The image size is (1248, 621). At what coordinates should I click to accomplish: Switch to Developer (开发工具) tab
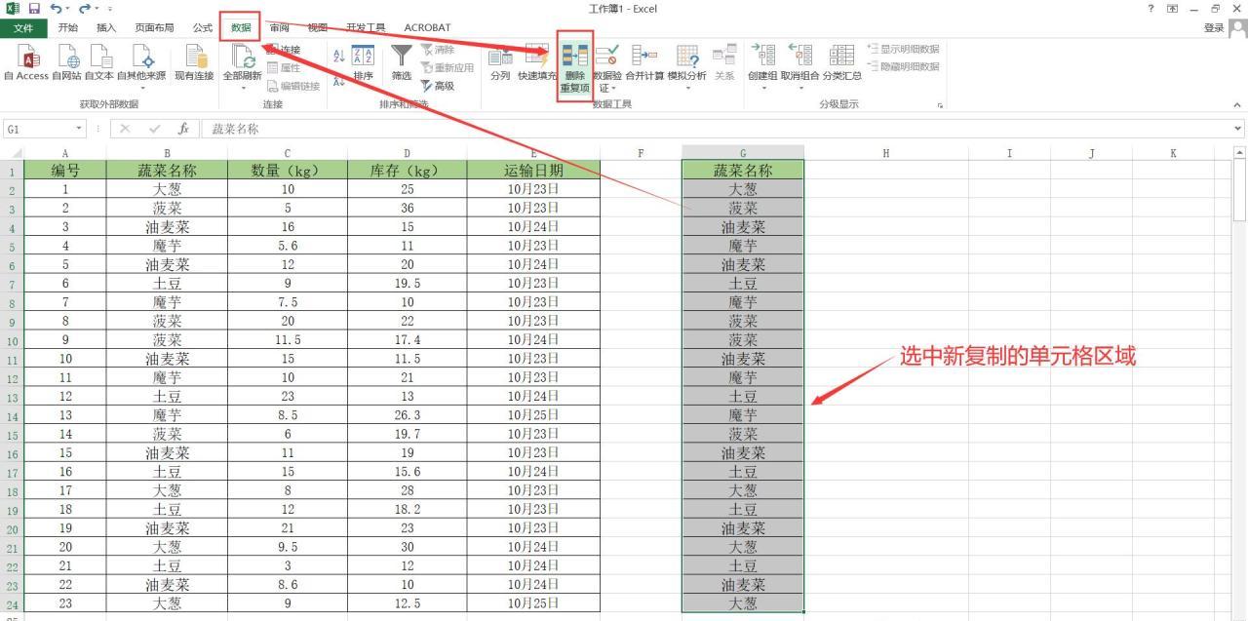pos(366,27)
